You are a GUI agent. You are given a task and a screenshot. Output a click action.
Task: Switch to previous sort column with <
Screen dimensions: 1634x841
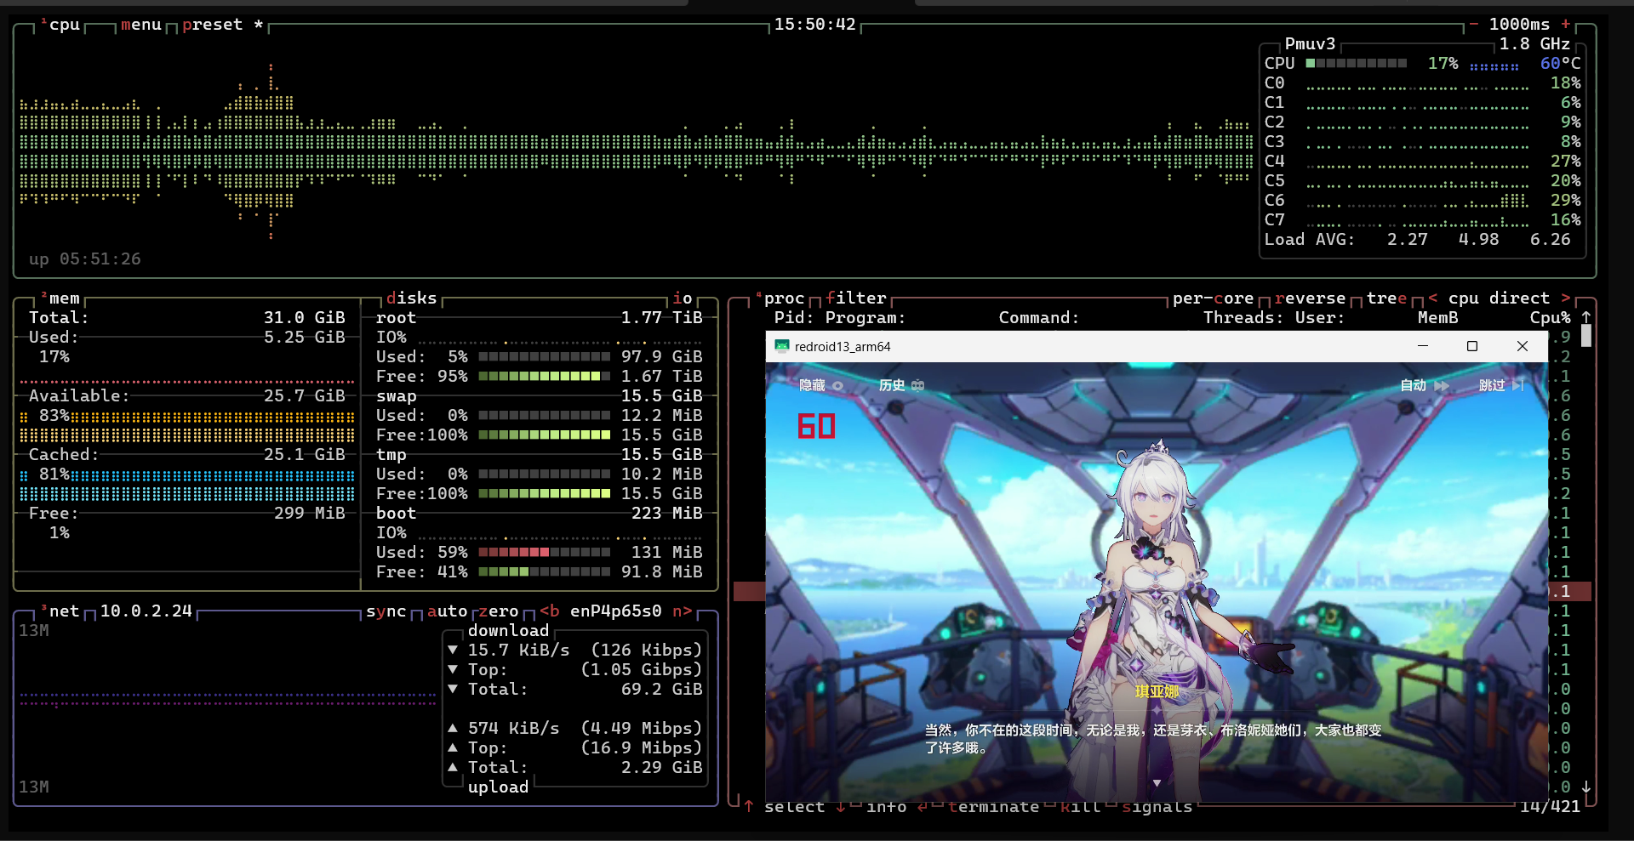pos(1433,298)
